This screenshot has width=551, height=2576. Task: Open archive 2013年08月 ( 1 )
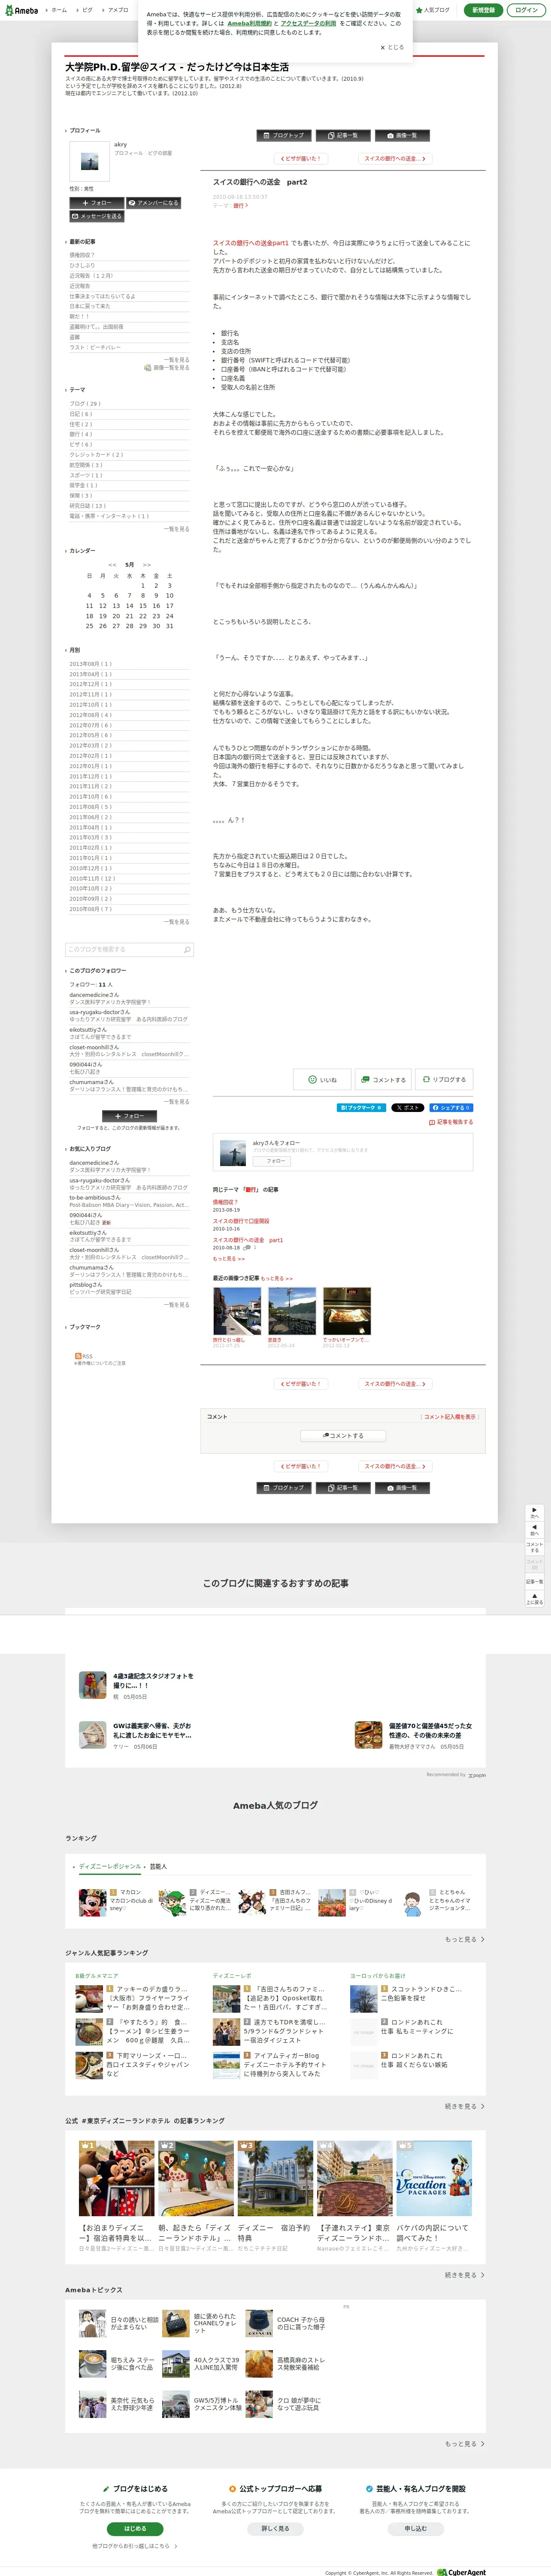point(90,664)
